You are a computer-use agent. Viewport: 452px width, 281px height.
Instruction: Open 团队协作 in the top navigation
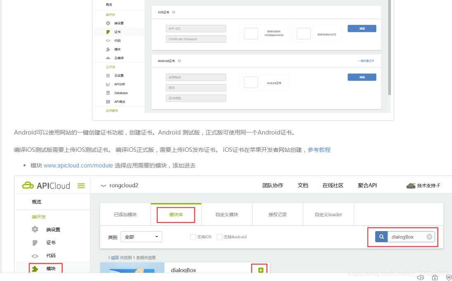(273, 185)
